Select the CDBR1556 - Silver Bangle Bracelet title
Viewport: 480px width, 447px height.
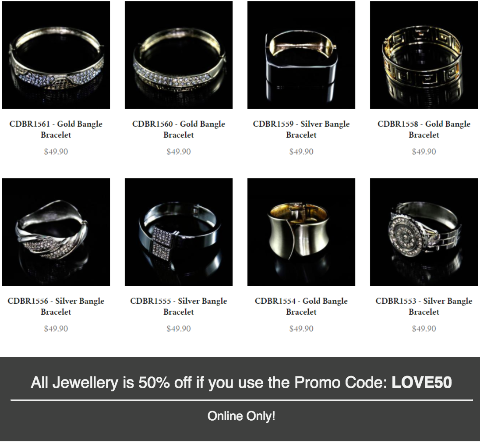coord(56,306)
